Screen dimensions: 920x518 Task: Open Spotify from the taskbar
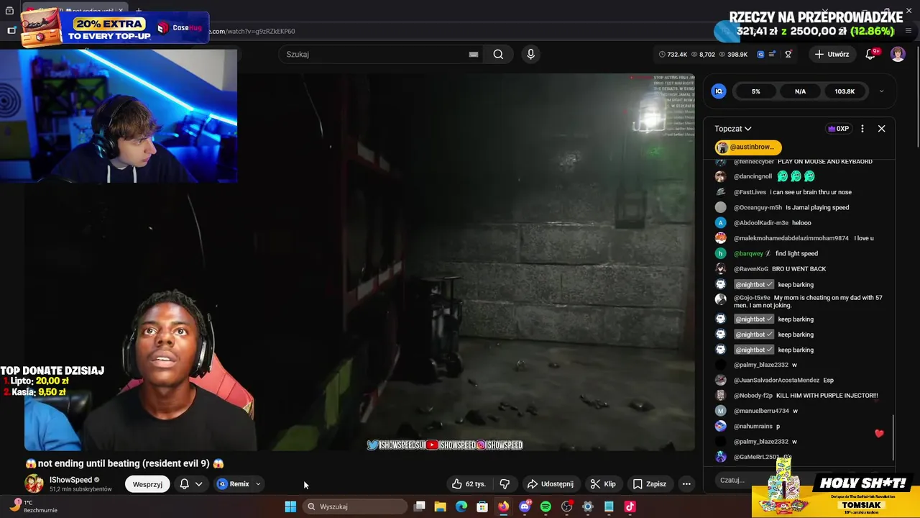[546, 506]
